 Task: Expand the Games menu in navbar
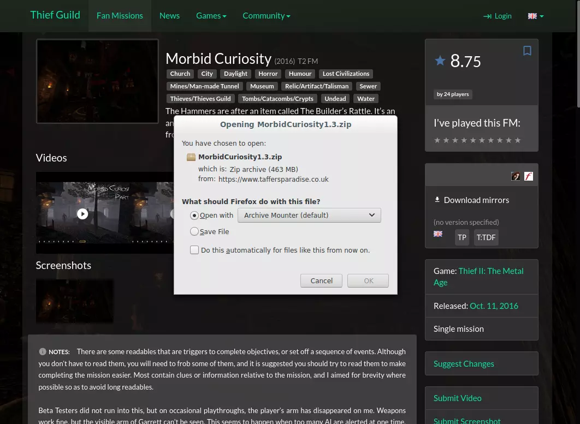tap(211, 16)
